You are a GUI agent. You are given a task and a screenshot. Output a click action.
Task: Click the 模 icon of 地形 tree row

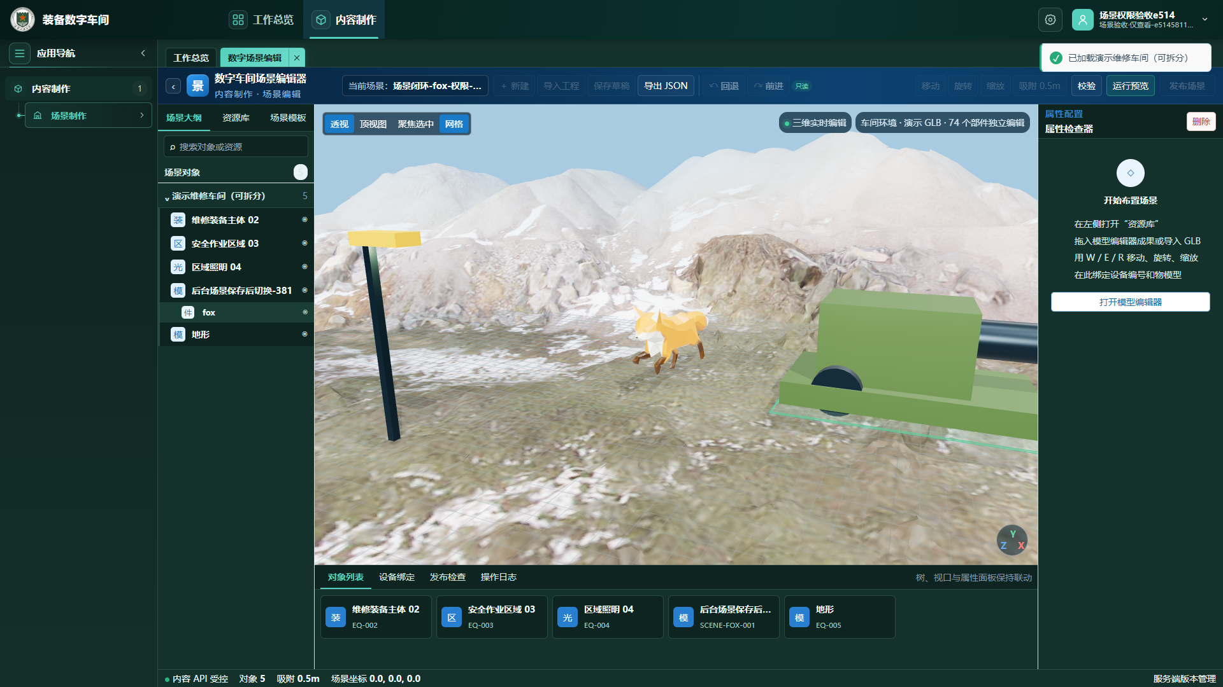[178, 335]
